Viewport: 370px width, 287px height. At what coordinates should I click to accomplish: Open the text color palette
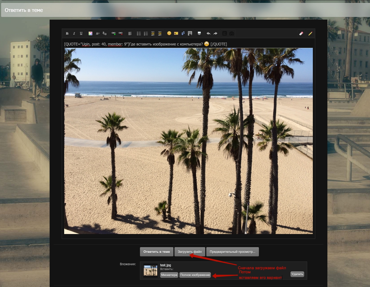tap(90, 34)
